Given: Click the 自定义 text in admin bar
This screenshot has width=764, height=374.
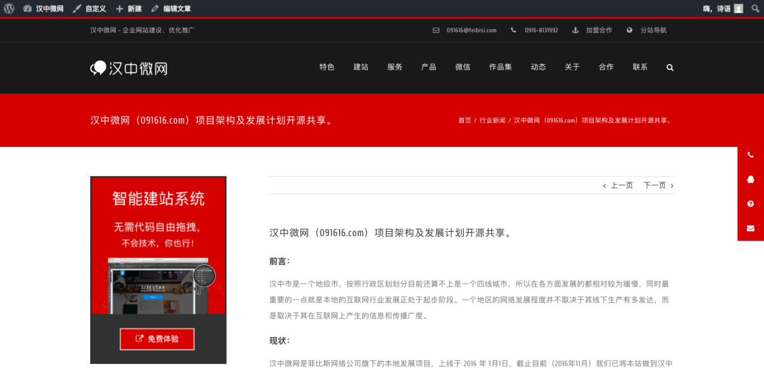Looking at the screenshot, I should pyautogui.click(x=95, y=9).
